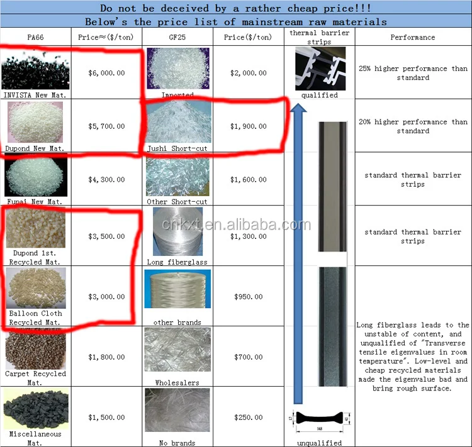Viewport: 472px width, 447px height.
Task: Click the Long fiberglass leads to unstable paragraph
Action: [x=413, y=356]
